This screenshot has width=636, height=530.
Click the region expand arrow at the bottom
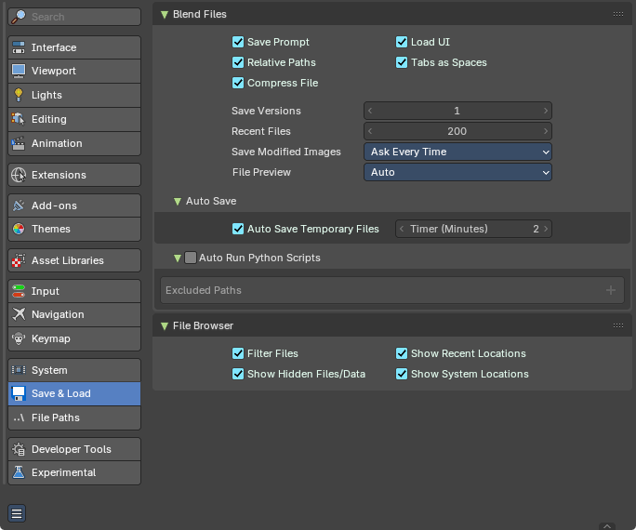tap(607, 526)
